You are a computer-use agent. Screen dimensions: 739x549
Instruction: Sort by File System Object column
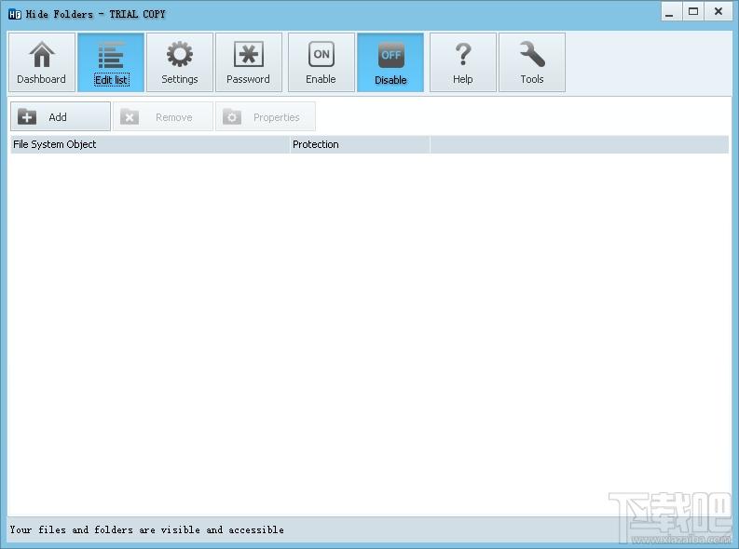tap(150, 144)
